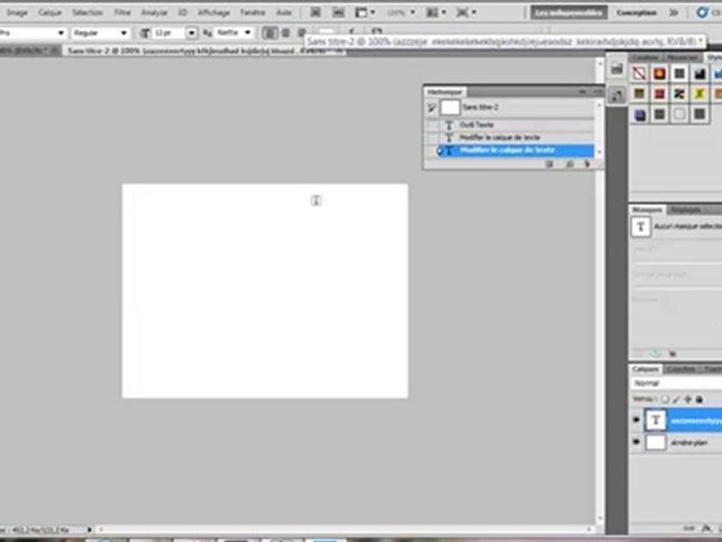722x542 pixels.
Task: Select Conception workspace
Action: click(636, 13)
